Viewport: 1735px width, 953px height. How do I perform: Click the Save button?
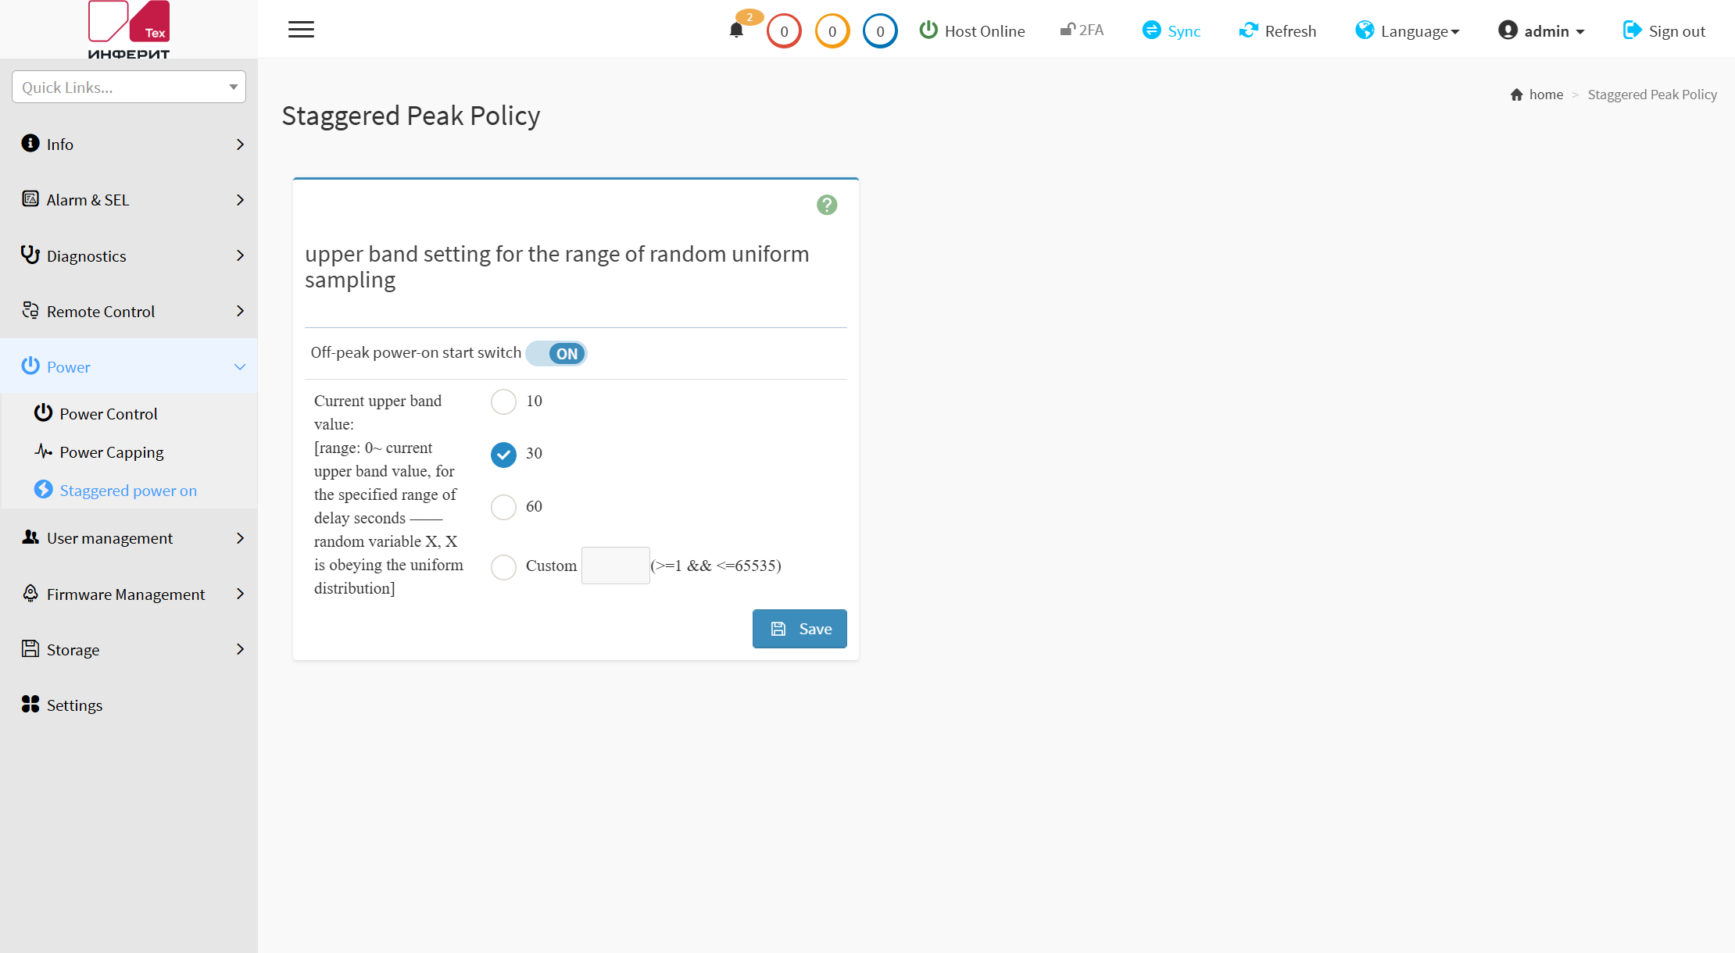click(800, 629)
